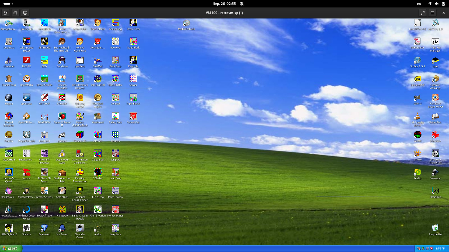Open the Activities overview pill

pyautogui.click(x=8, y=4)
